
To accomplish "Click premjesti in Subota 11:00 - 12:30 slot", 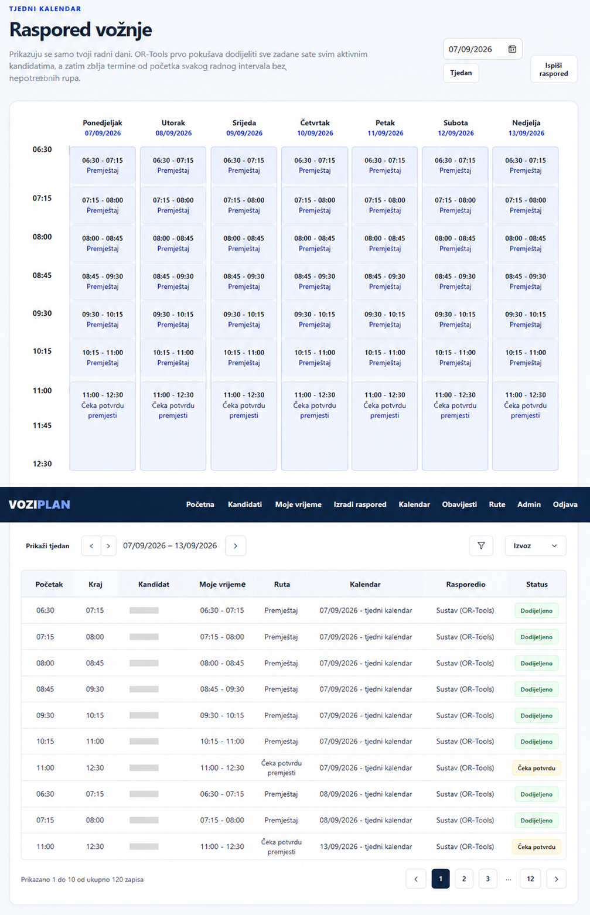I will [x=455, y=416].
